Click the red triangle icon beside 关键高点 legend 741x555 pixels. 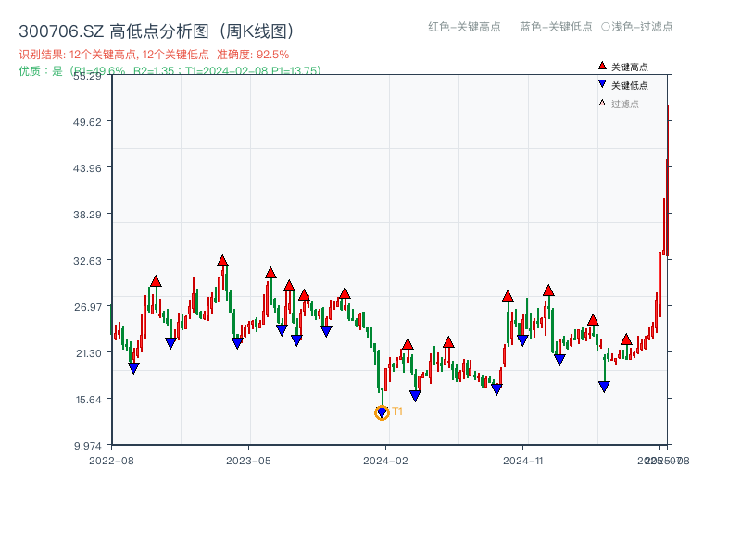pyautogui.click(x=602, y=66)
